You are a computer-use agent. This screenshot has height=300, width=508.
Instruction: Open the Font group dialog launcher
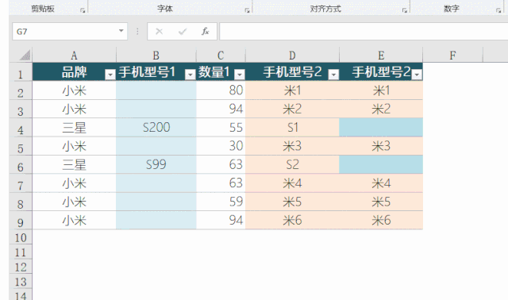[x=247, y=10]
